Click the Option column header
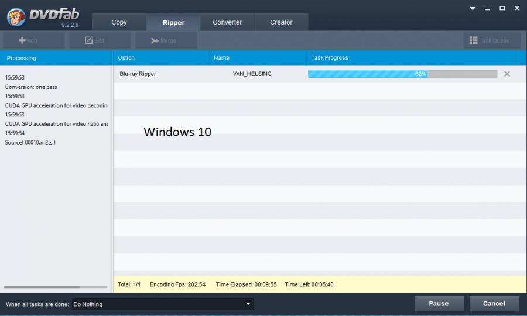The height and width of the screenshot is (316, 527). click(160, 58)
